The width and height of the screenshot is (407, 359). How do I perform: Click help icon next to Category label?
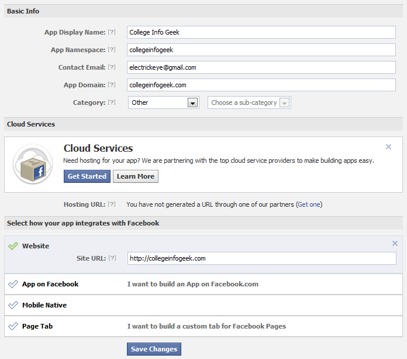tap(112, 102)
